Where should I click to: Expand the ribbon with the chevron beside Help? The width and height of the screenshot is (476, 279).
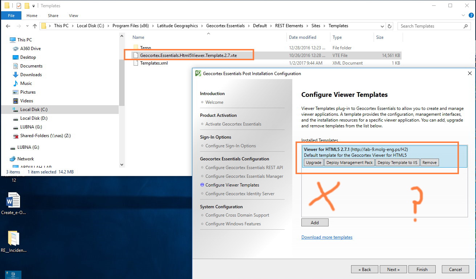click(x=464, y=16)
